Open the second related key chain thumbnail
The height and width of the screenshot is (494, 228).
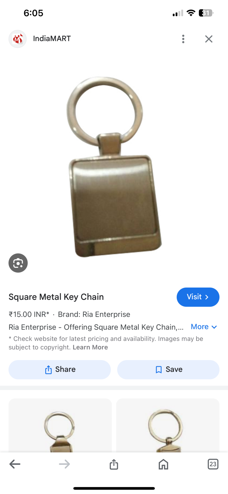[x=168, y=425]
